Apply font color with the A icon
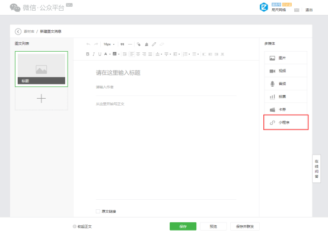Screen dimensions: 328x236 pyautogui.click(x=106, y=54)
